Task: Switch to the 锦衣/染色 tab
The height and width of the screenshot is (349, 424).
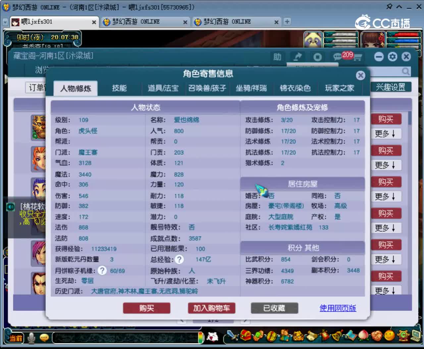Action: (x=295, y=88)
